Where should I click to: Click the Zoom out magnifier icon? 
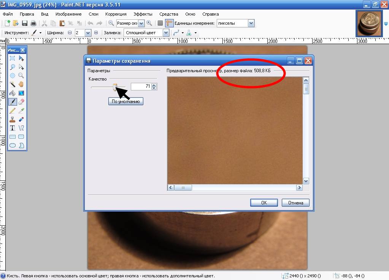click(111, 23)
